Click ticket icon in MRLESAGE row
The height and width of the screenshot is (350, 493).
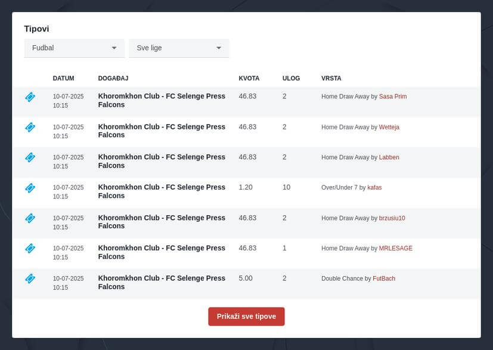[x=30, y=248]
